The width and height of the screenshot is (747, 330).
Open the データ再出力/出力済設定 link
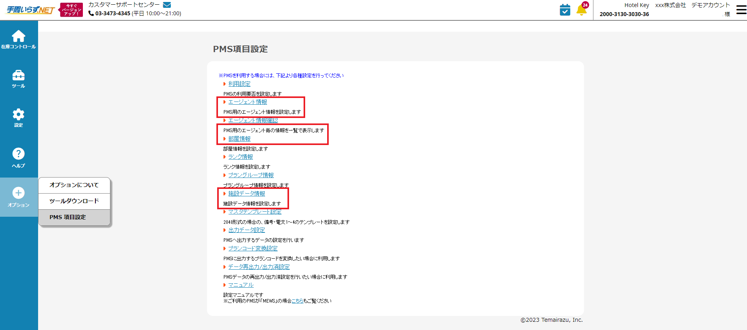[259, 267]
